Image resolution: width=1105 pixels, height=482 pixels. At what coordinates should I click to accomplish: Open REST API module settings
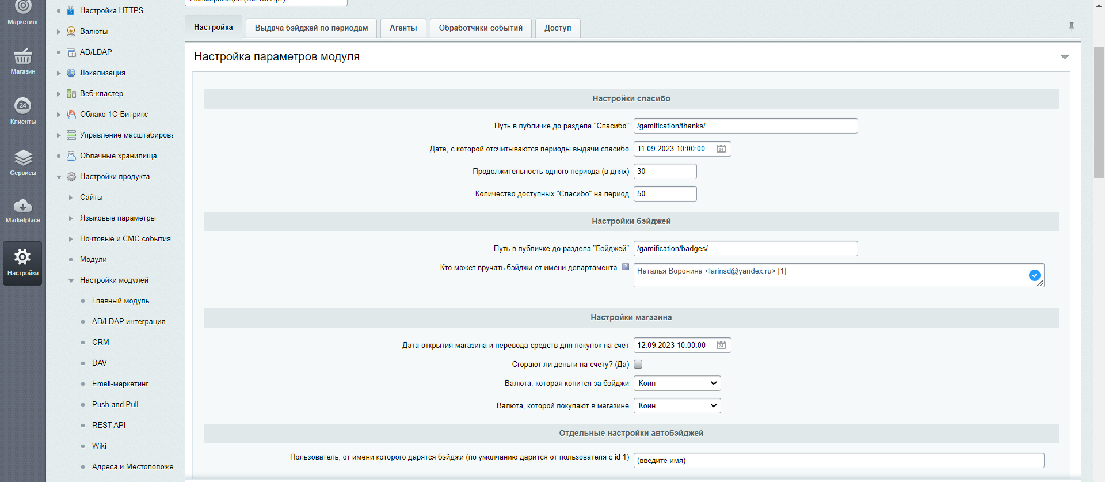[x=109, y=426]
